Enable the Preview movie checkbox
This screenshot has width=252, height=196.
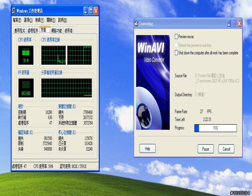[x=176, y=37]
